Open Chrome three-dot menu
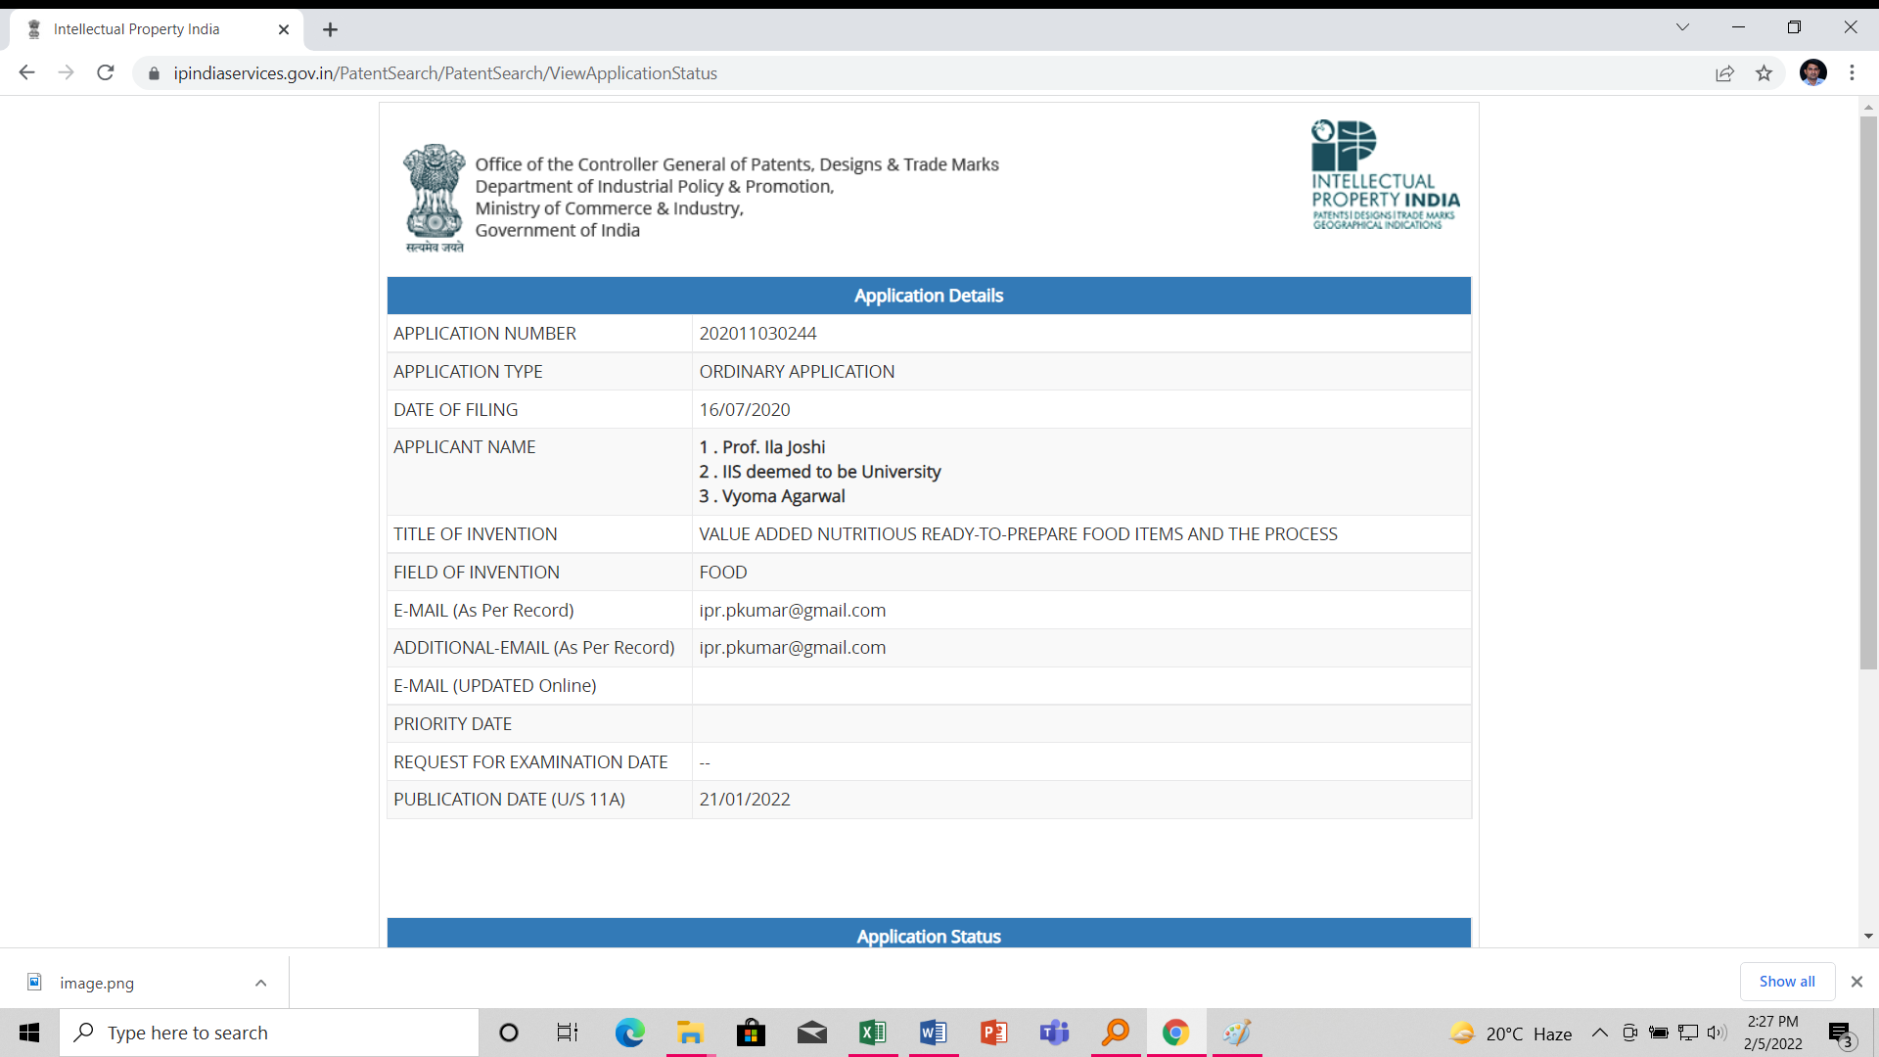Screen dimensions: 1879x1057 pos(1852,72)
